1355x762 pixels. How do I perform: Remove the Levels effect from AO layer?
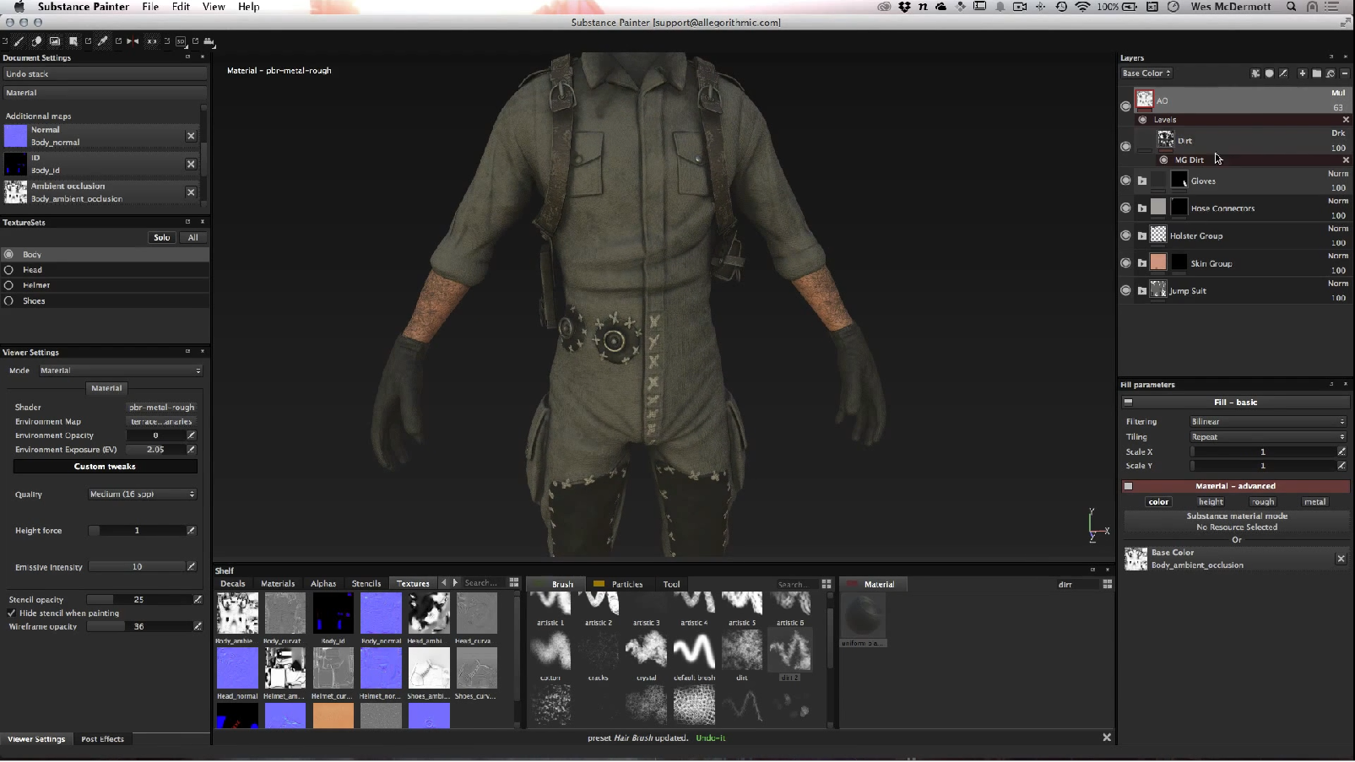click(1346, 120)
